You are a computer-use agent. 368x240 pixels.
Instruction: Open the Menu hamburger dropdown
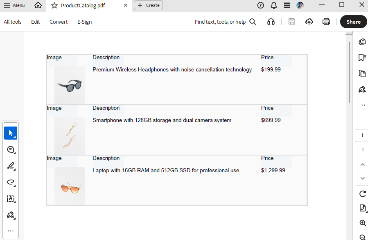pos(14,5)
